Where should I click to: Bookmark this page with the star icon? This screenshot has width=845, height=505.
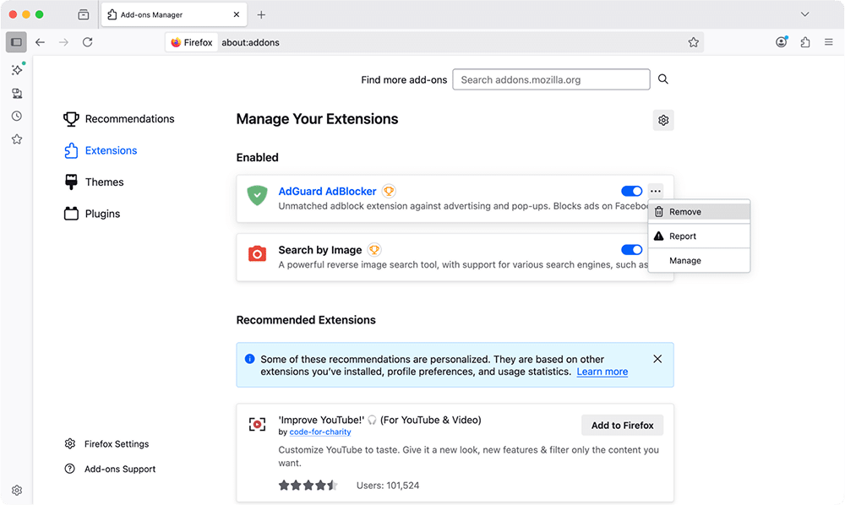click(x=693, y=42)
